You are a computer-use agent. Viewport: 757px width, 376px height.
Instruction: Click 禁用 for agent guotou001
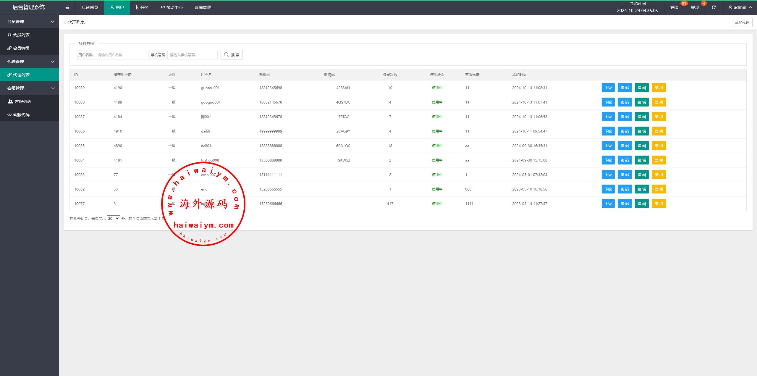click(x=659, y=88)
